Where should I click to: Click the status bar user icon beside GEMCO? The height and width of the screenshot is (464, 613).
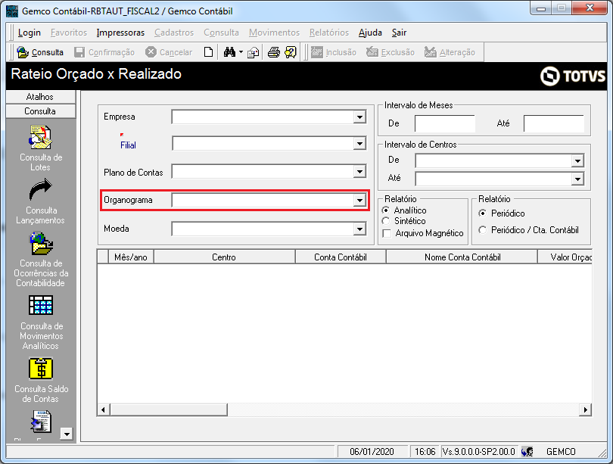pyautogui.click(x=527, y=452)
